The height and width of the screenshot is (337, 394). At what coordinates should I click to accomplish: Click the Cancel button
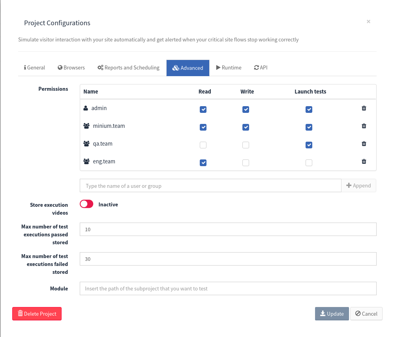pos(366,314)
